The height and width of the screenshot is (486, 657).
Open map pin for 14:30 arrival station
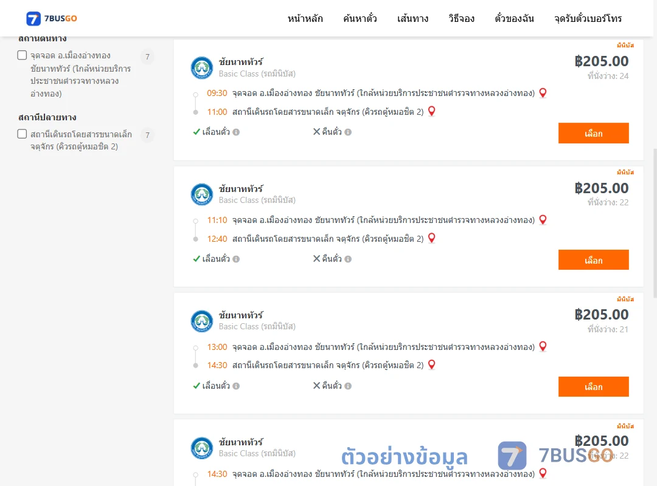(431, 364)
